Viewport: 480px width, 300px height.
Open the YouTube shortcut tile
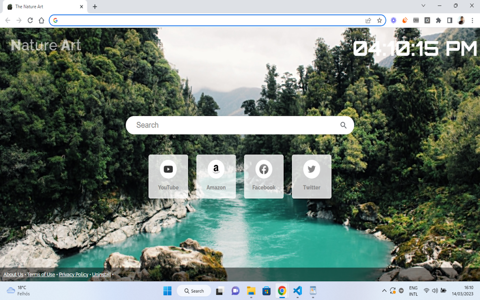168,176
